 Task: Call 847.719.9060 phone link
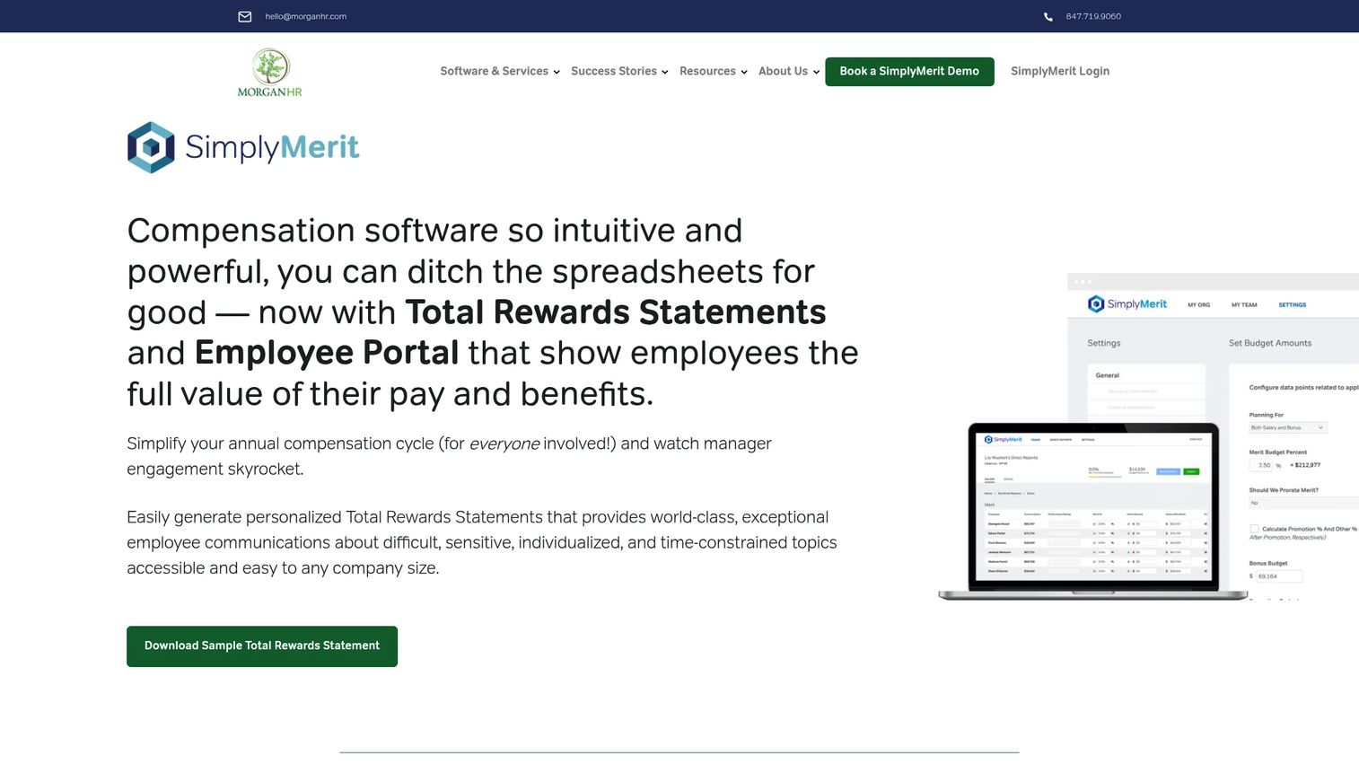point(1093,16)
